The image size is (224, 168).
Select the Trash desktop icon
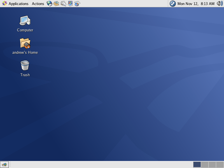point(25,66)
